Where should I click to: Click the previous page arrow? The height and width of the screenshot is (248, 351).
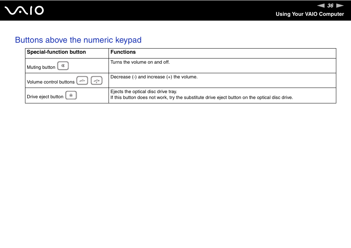321,6
